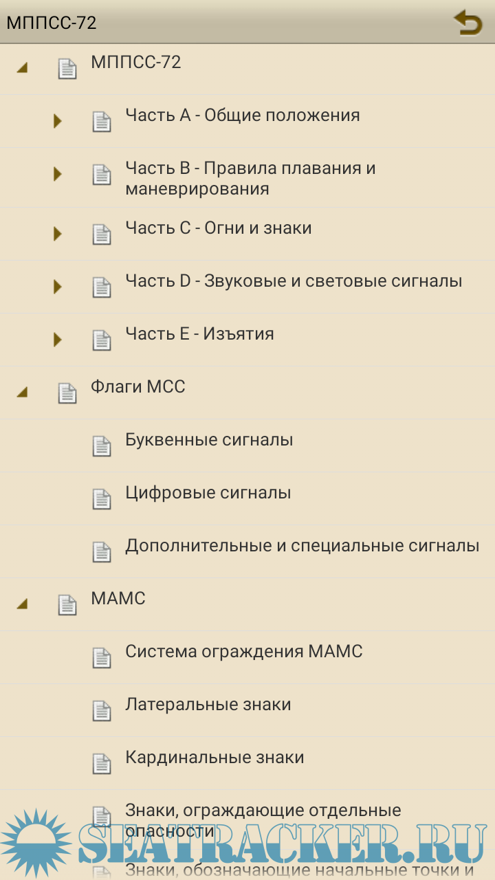This screenshot has height=880, width=495.
Task: Collapse the МППСС-72 root node
Action: [x=23, y=68]
